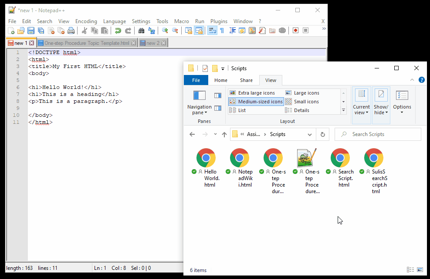Click the Document Map toolbar icon
The width and height of the screenshot is (430, 279).
coord(252,31)
